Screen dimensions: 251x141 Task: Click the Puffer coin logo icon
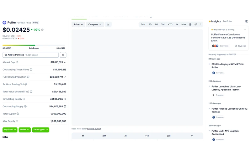(4, 23)
